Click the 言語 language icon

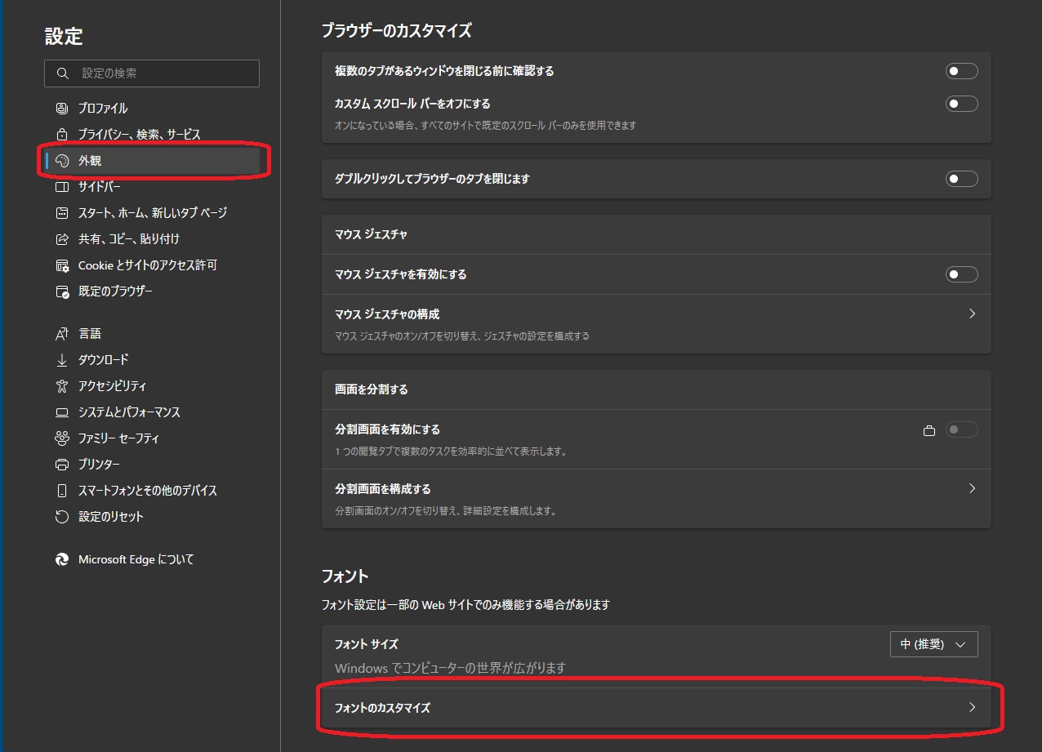62,334
